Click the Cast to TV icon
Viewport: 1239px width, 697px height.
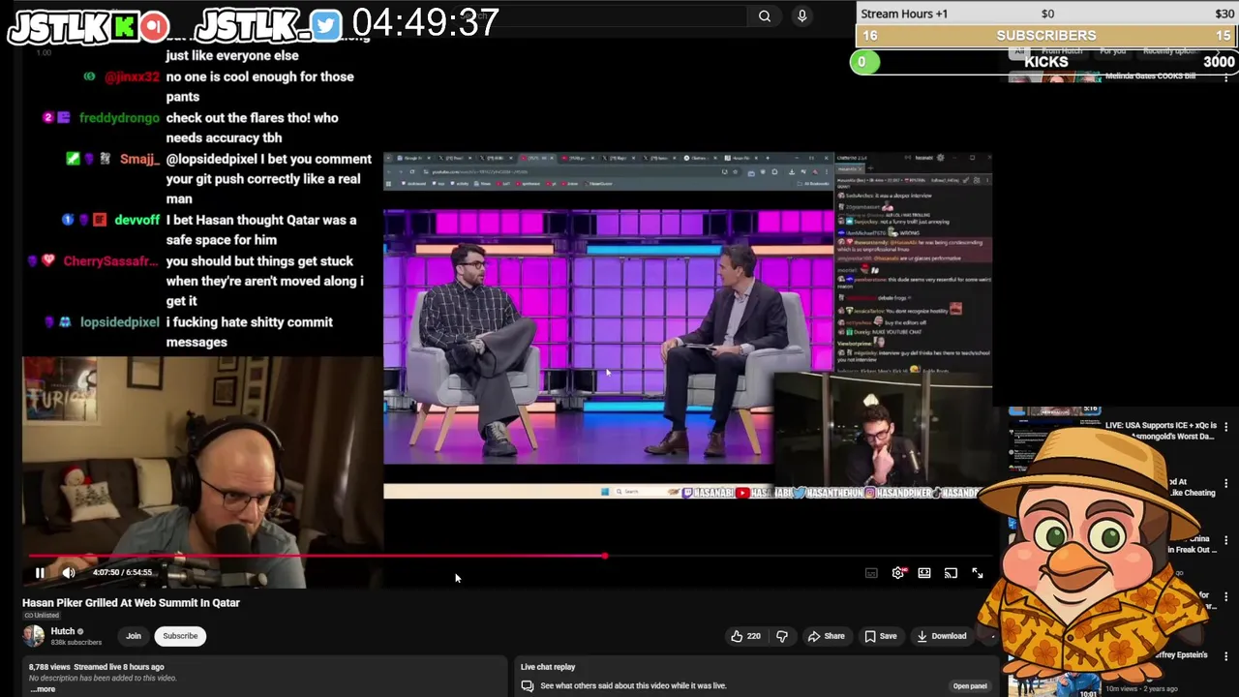coord(951,573)
